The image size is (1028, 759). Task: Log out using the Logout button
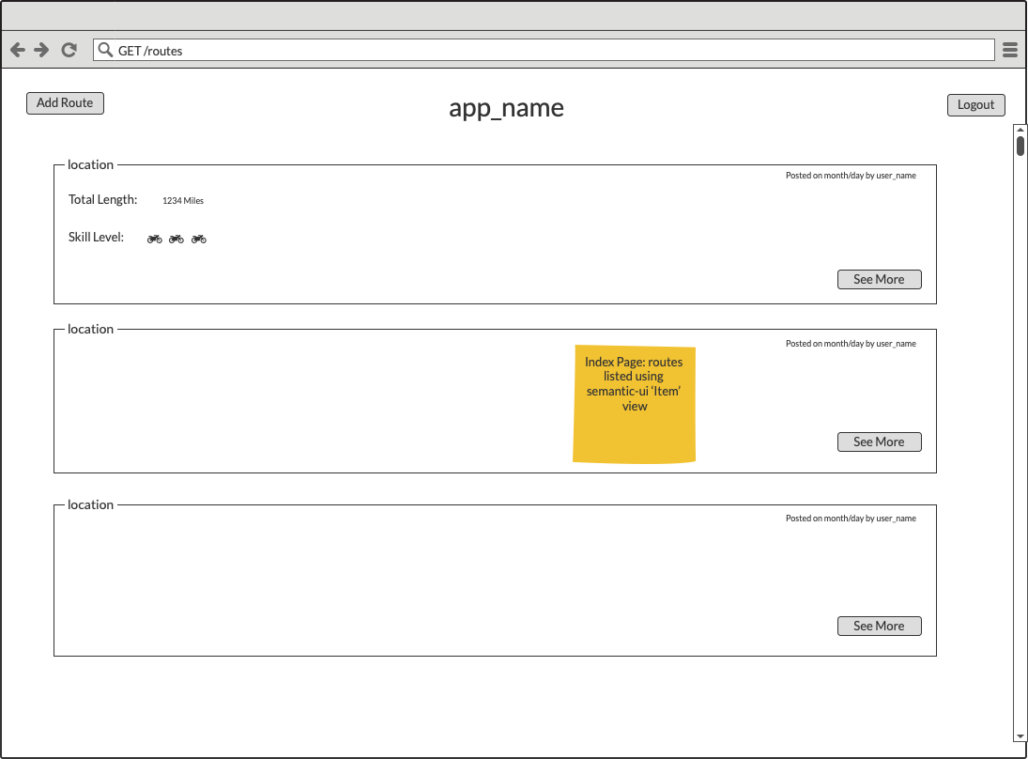click(975, 105)
